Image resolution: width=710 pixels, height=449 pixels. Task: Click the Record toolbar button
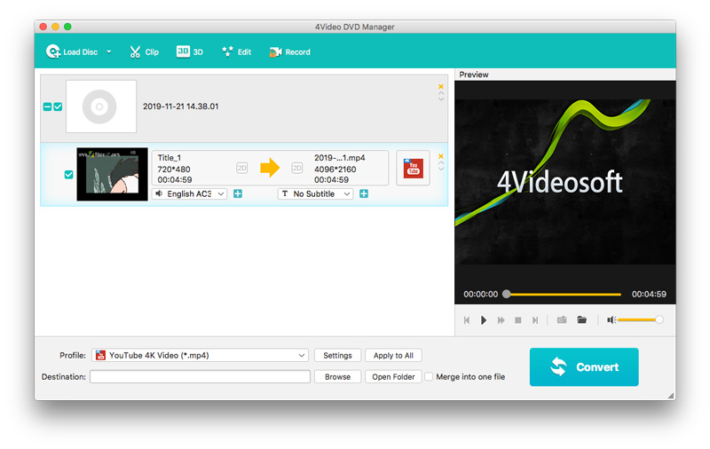coord(289,52)
